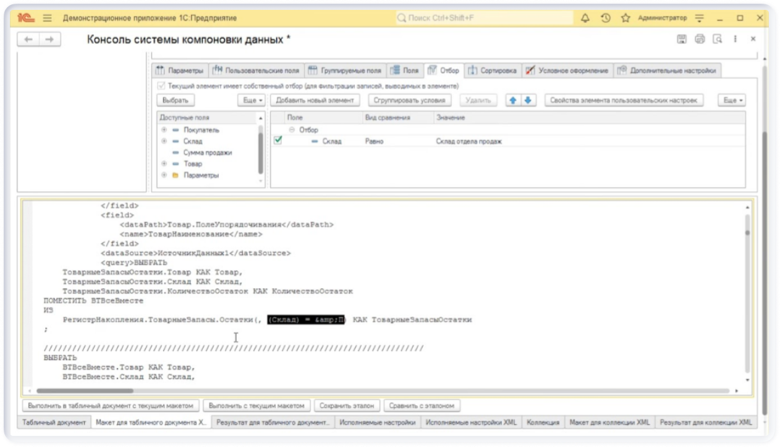Expand the Товар field tree node
The width and height of the screenshot is (780, 447).
coord(164,164)
